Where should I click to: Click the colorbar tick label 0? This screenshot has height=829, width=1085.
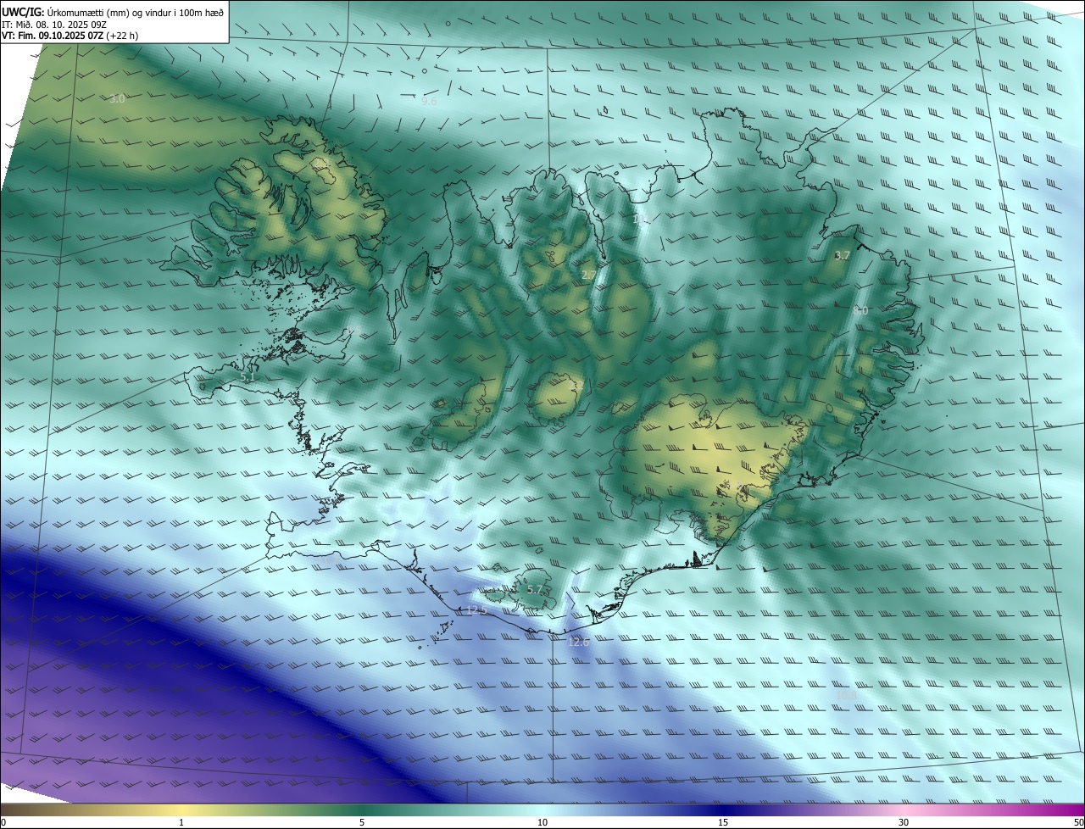tap(3, 822)
